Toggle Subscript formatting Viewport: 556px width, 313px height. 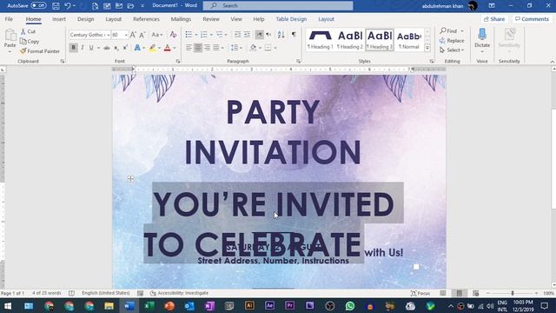tap(116, 48)
